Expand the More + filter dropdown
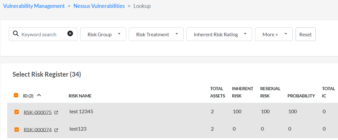This screenshot has height=140, width=338. tap(274, 34)
